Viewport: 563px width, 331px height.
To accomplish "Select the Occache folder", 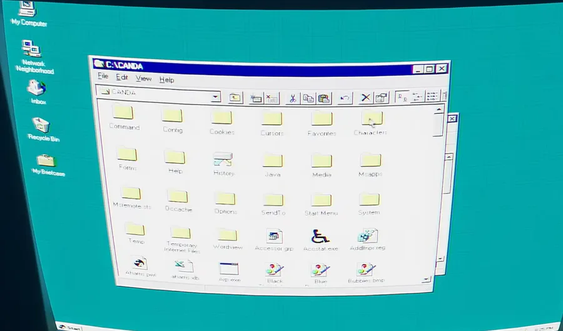I will pyautogui.click(x=178, y=201).
